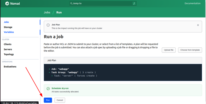Click the slash shortcut hint

point(134,4)
